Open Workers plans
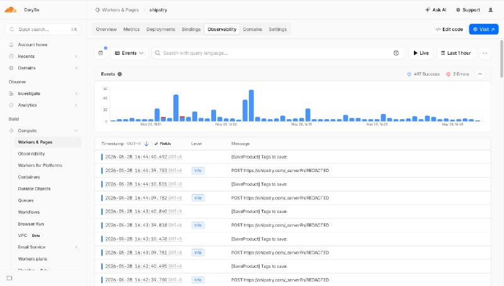This screenshot has height=286, width=504. (33, 259)
